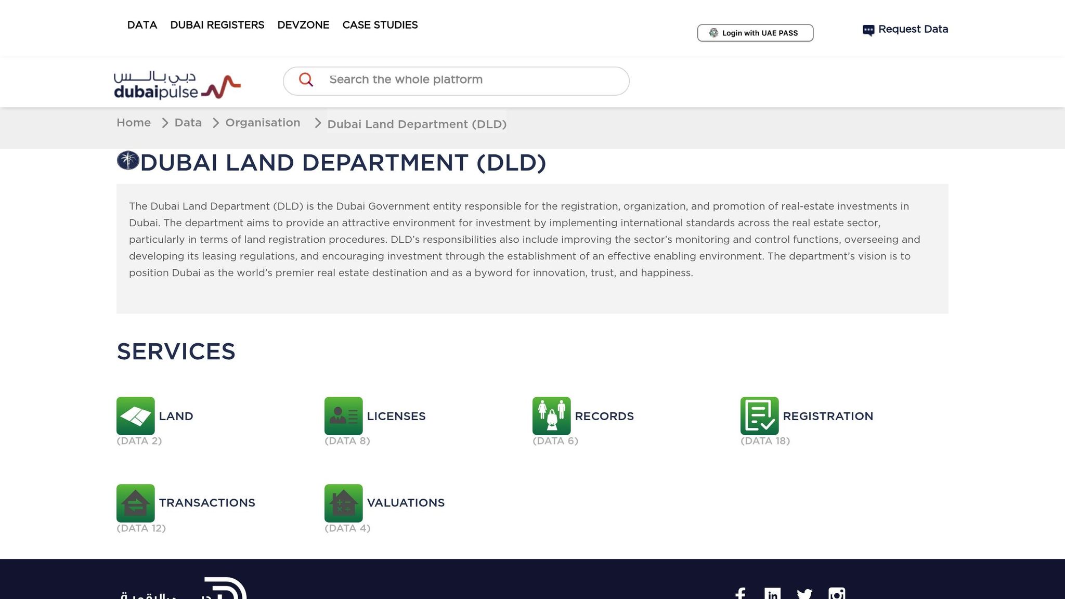Click Dubai Land Department (DLD) breadcrumb
The width and height of the screenshot is (1065, 599).
tap(417, 124)
